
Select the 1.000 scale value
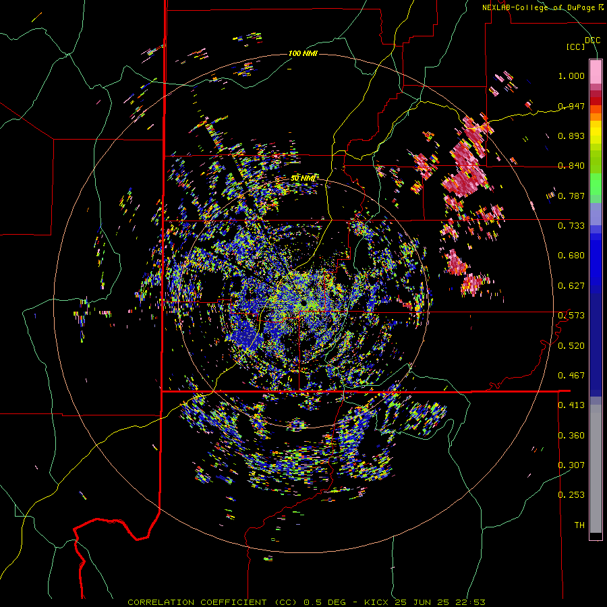571,76
